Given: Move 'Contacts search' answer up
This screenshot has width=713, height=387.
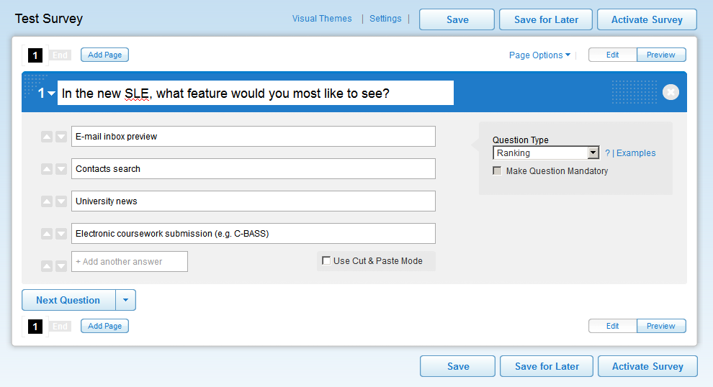Looking at the screenshot, I should [x=47, y=169].
